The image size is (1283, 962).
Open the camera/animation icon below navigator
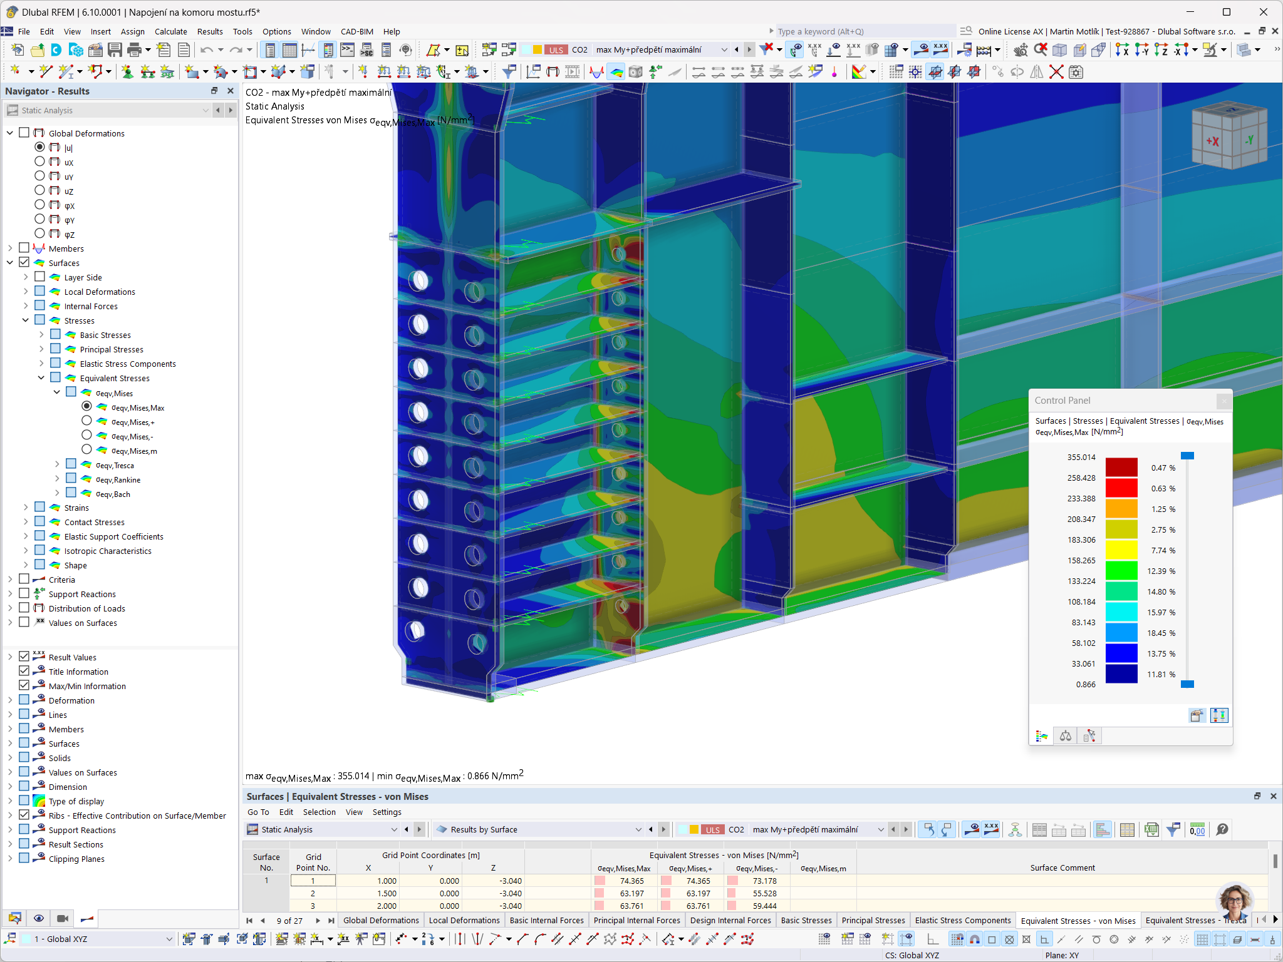tap(62, 918)
